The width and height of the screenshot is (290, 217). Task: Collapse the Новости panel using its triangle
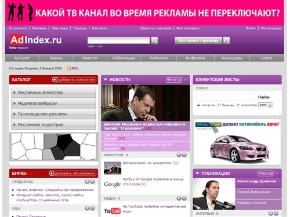coord(106,79)
